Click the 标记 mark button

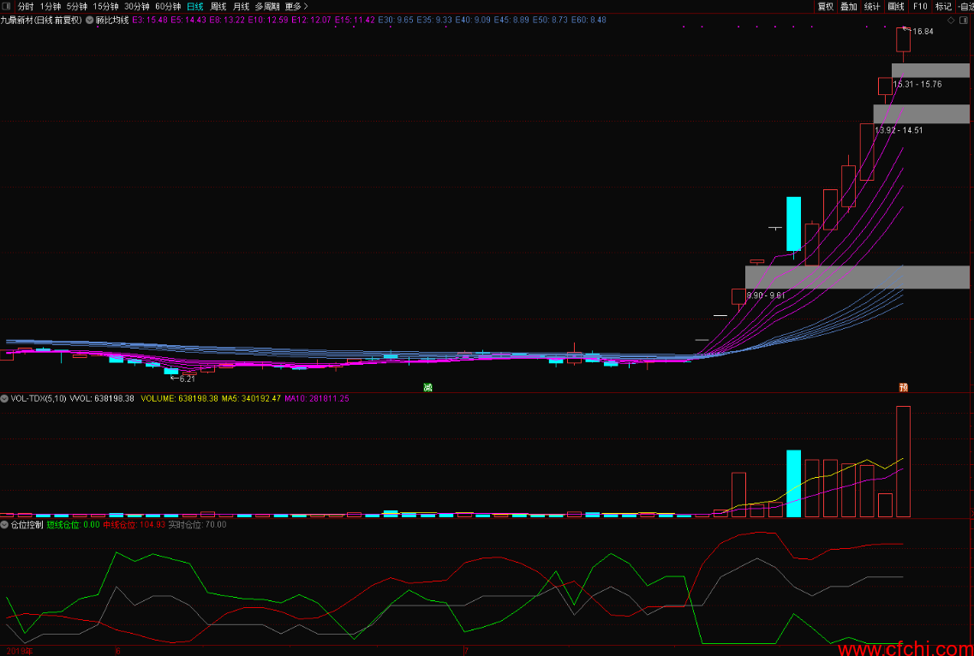tap(943, 7)
